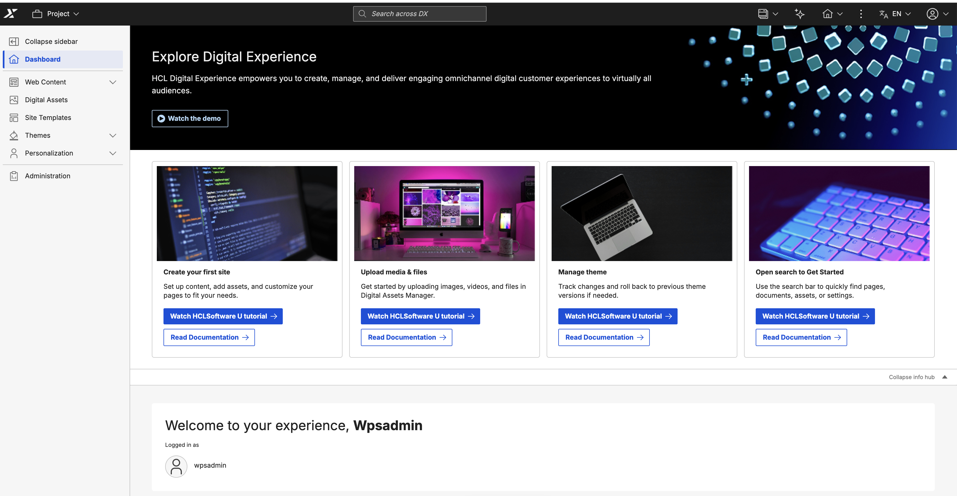Open Digital Assets in the sidebar

[63, 100]
